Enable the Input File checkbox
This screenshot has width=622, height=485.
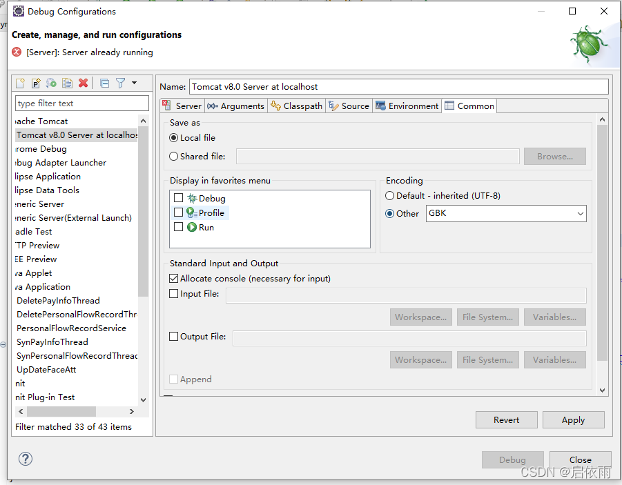pos(173,293)
